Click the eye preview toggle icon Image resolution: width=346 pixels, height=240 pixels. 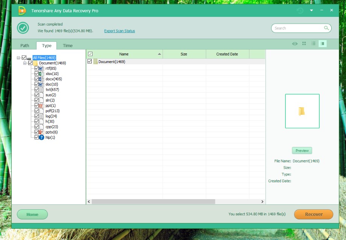coord(295,44)
